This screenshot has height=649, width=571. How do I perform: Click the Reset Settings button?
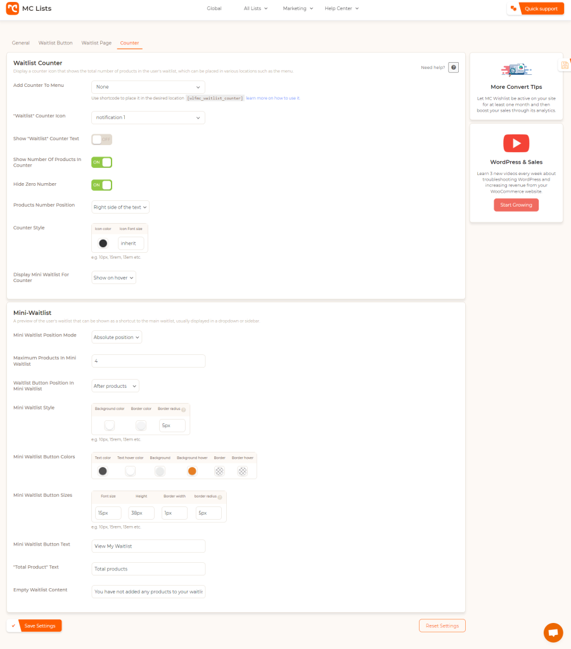(442, 626)
